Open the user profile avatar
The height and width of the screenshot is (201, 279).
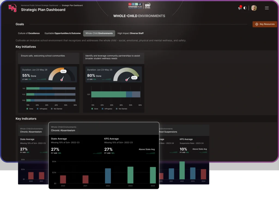point(254,8)
